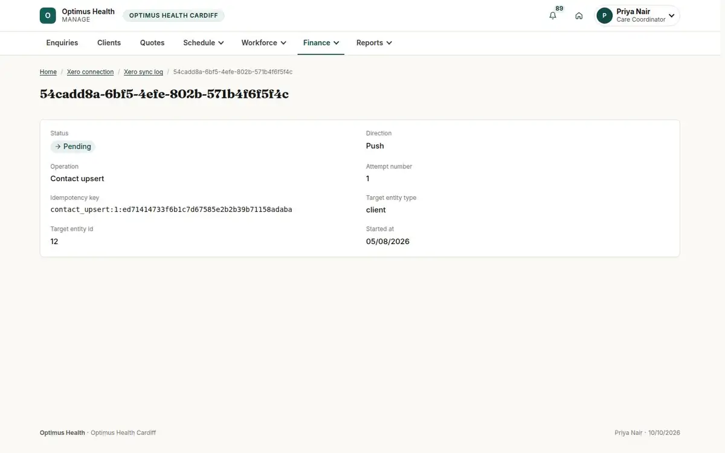
Task: Switch to the Clients tab
Action: [109, 43]
